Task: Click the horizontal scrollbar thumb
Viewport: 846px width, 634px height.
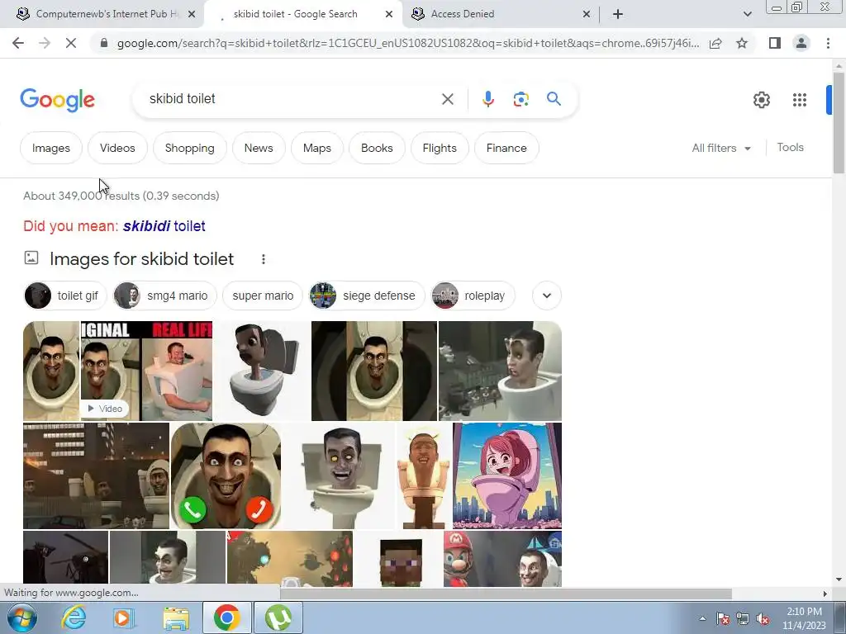Action: (x=506, y=594)
